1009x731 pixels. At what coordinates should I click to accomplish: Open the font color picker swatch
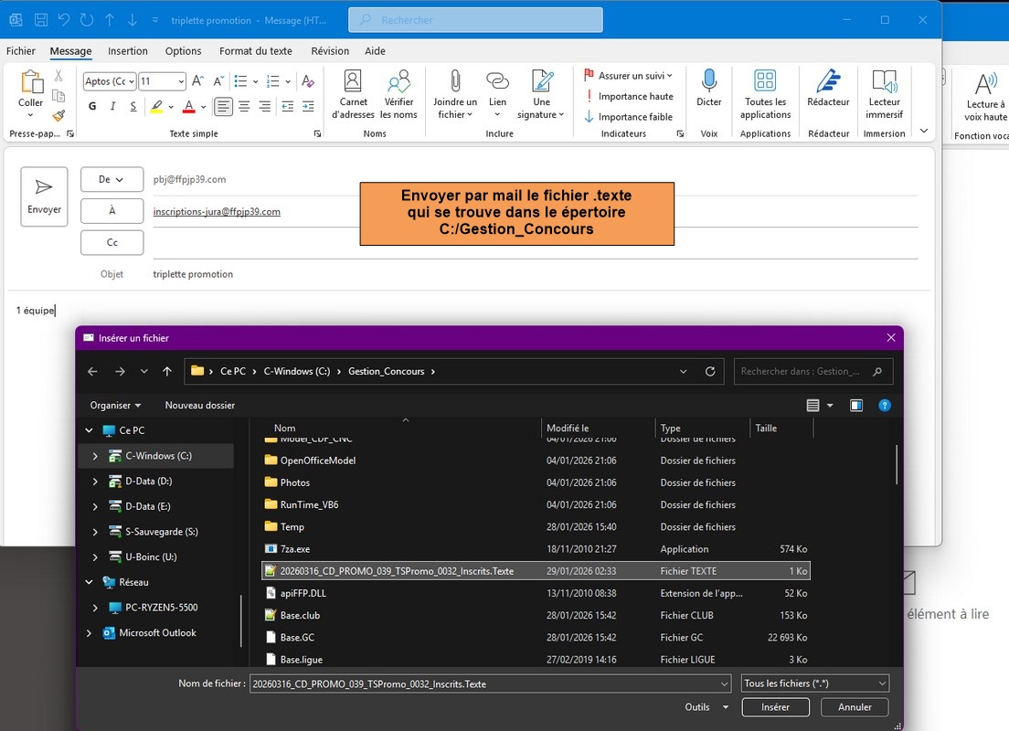pos(189,107)
